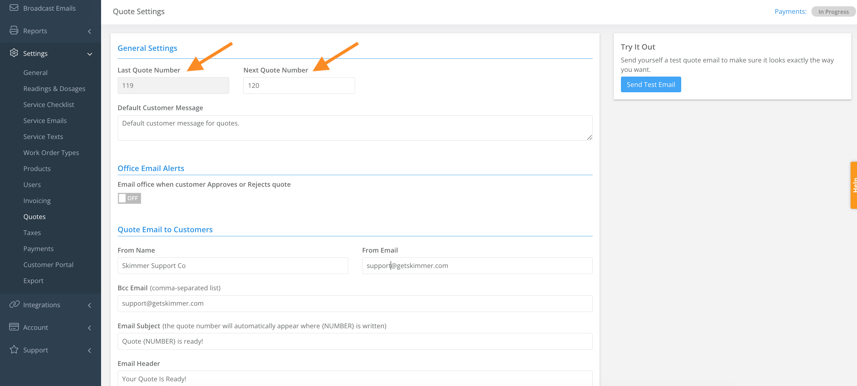
Task: Click the Integrations link icon
Action: (x=14, y=304)
